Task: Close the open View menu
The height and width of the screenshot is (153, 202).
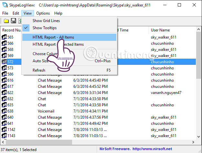Action: click(x=27, y=13)
